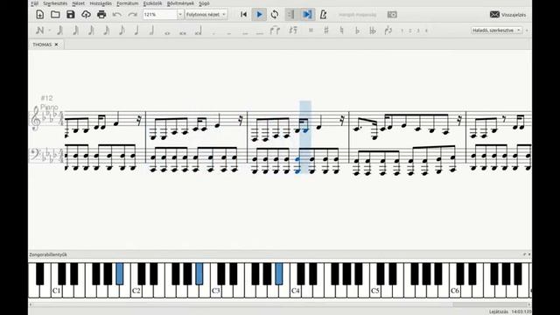
Task: Select voice 1
Action: pyautogui.click(x=402, y=31)
